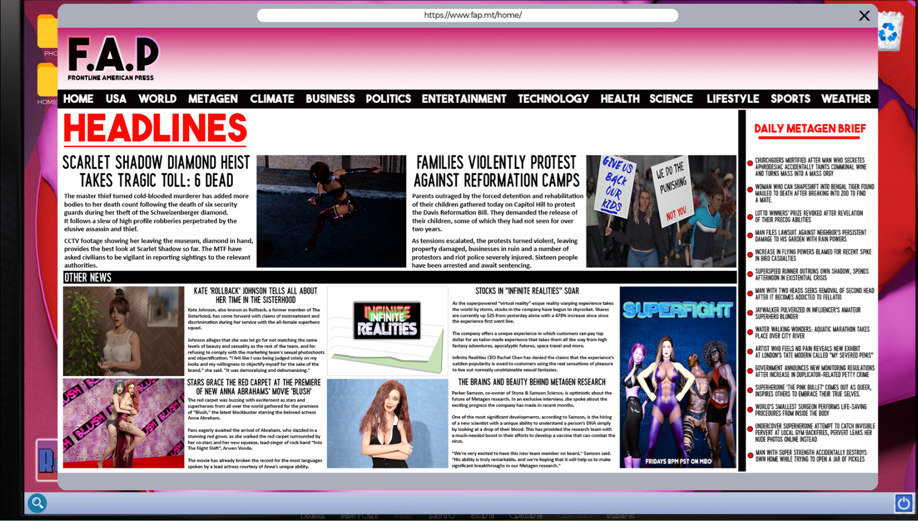Click the Superfight advertisement banner
Screen dimensions: 918x521
[x=678, y=377]
